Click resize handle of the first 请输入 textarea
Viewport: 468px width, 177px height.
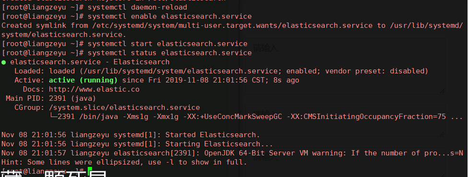(x=442, y=92)
